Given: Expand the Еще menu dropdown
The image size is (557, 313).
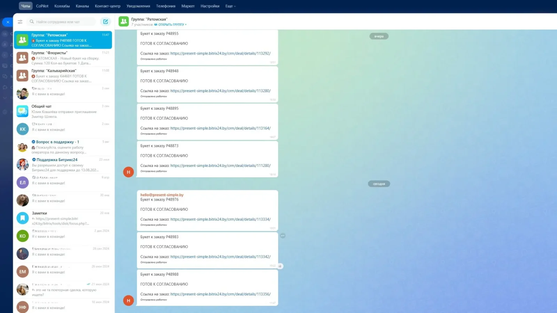Looking at the screenshot, I should click(x=230, y=6).
